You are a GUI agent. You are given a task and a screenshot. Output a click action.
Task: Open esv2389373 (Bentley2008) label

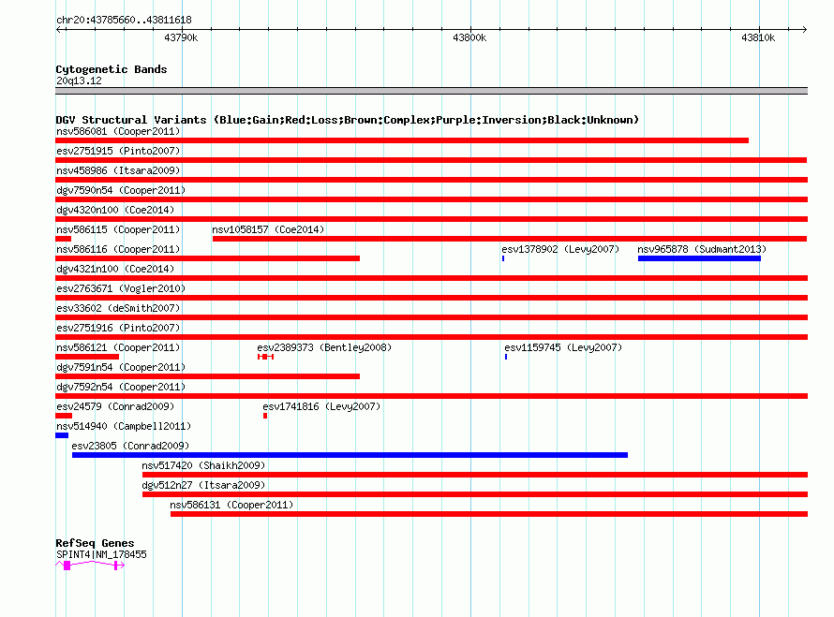click(324, 347)
